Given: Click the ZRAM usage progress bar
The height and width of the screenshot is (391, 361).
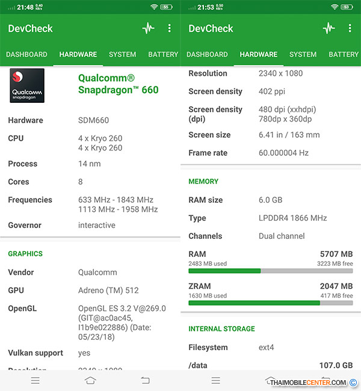Looking at the screenshot, I should click(x=270, y=303).
